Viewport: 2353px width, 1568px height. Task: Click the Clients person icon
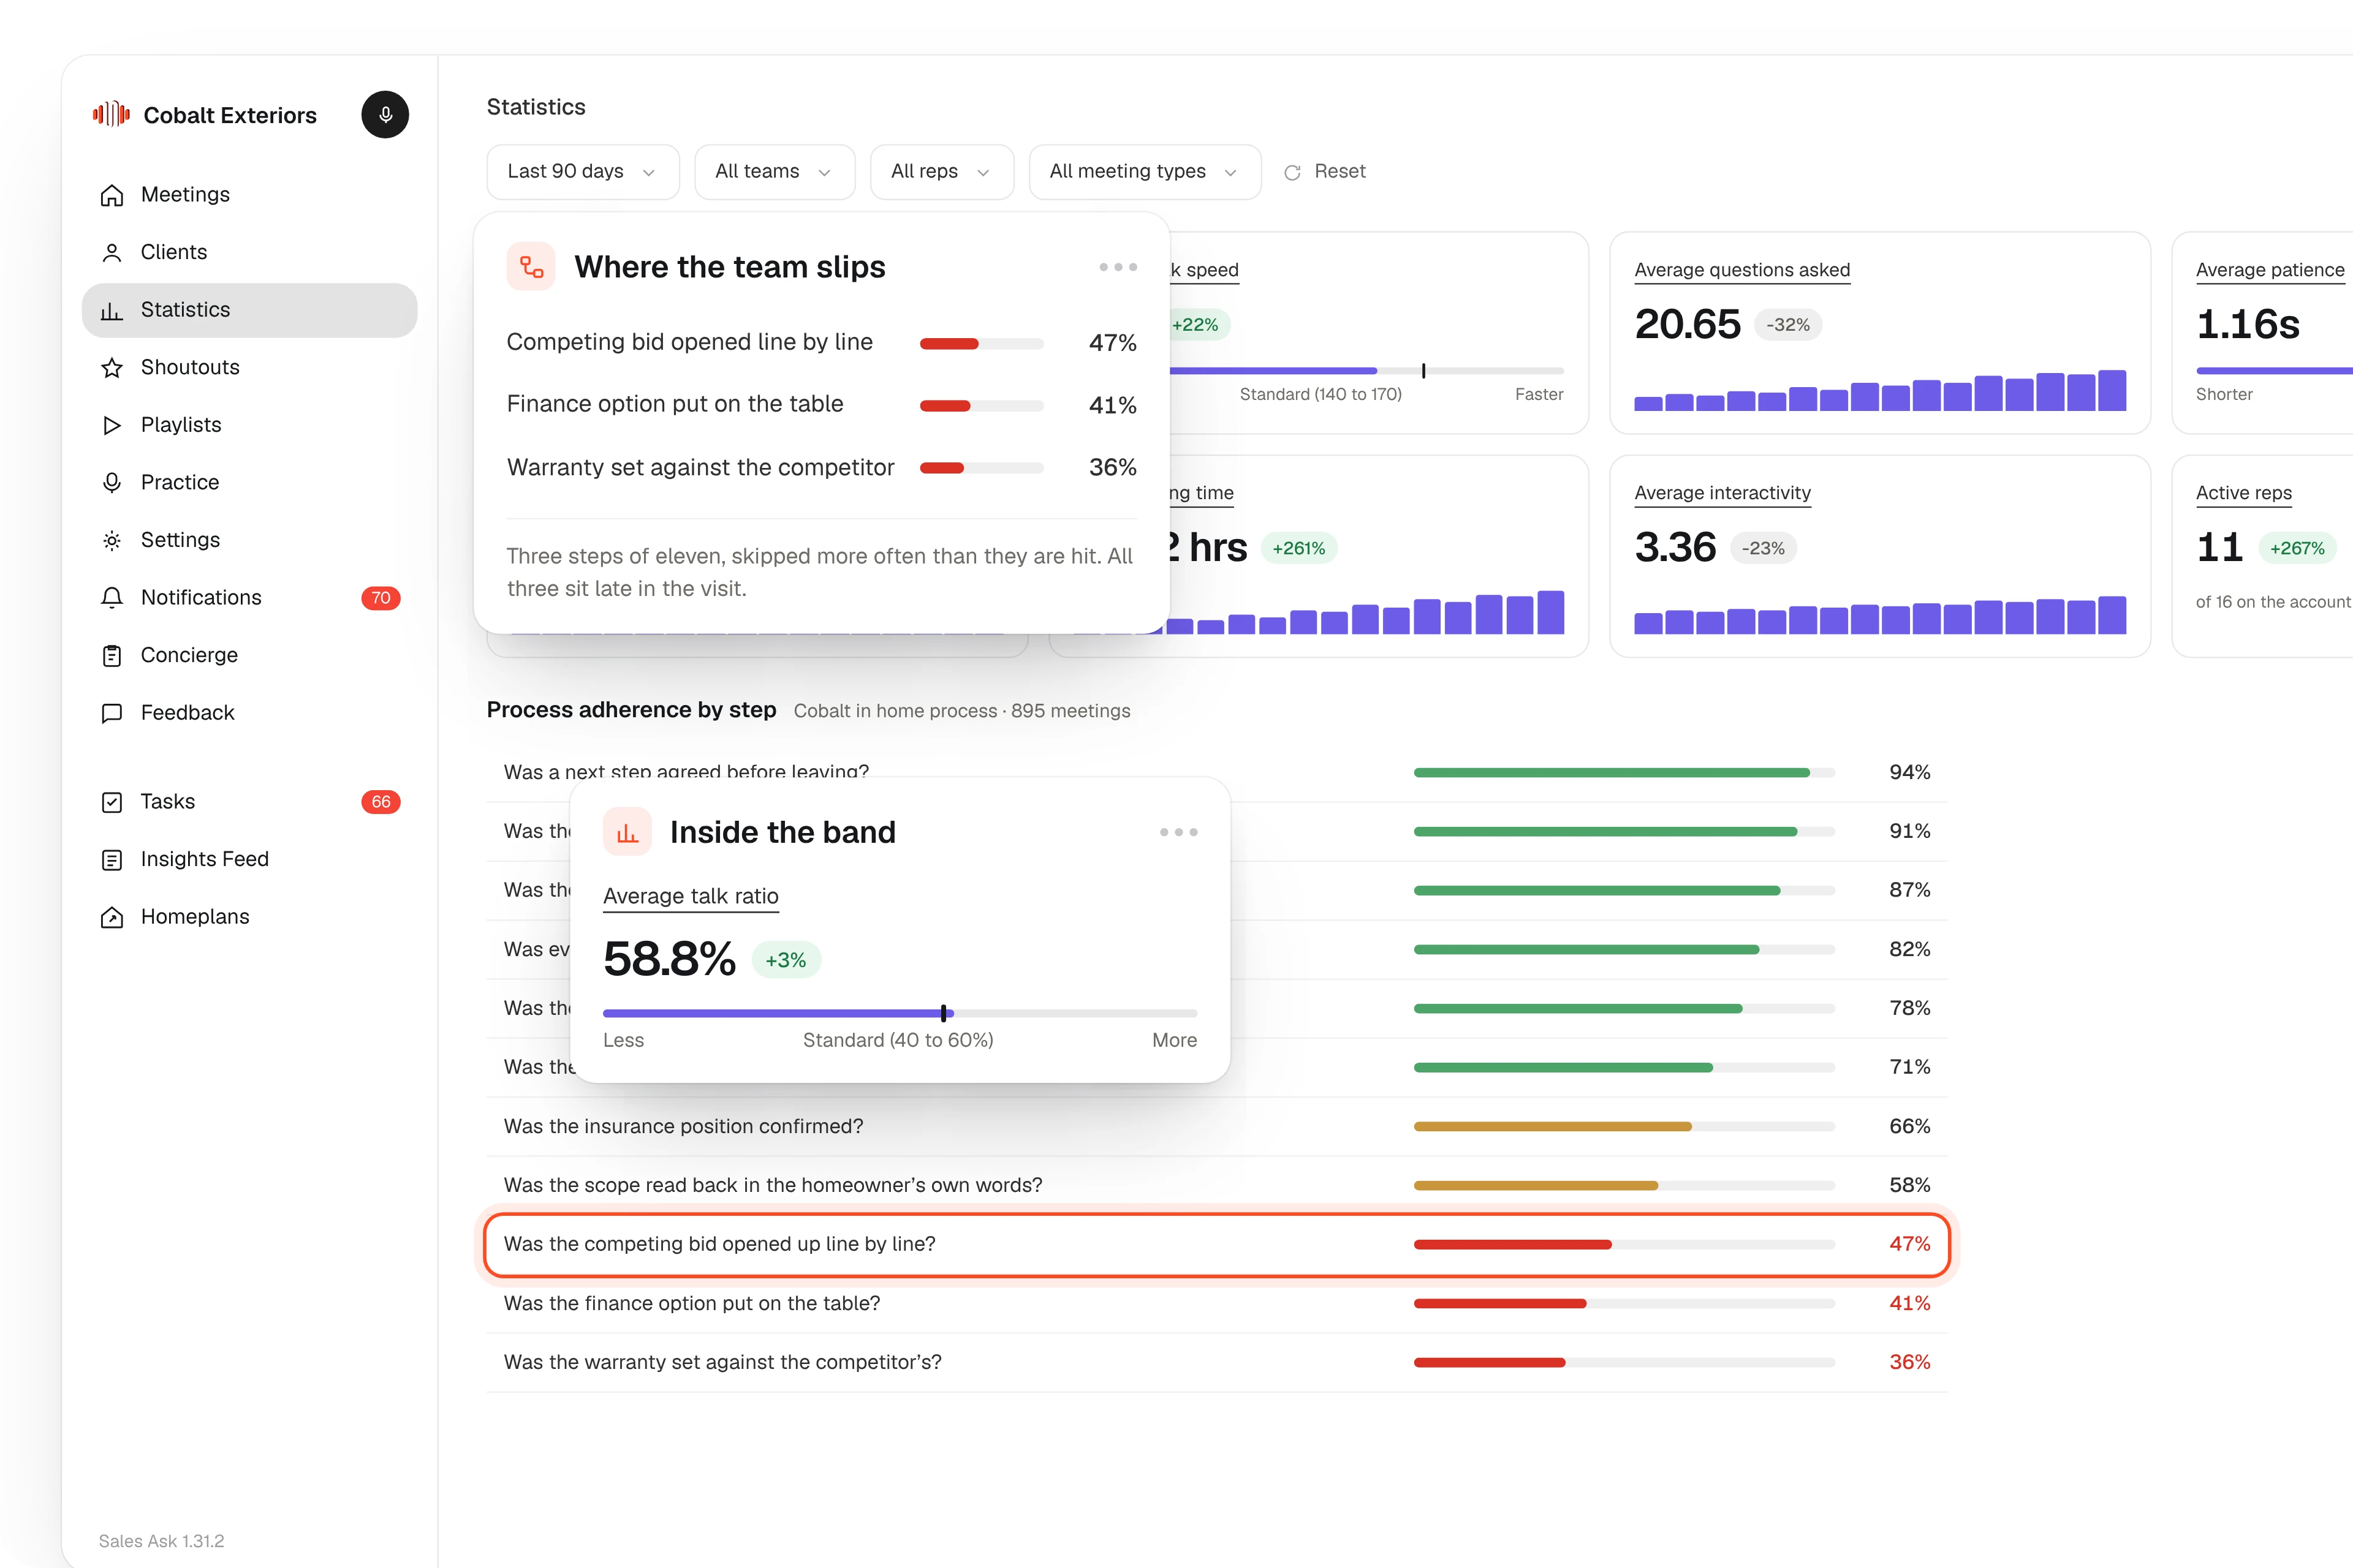[112, 252]
